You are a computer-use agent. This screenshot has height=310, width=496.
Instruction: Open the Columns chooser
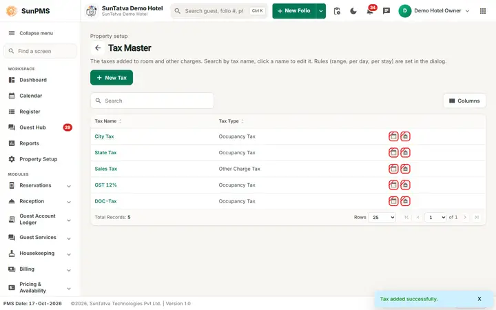[x=464, y=101]
